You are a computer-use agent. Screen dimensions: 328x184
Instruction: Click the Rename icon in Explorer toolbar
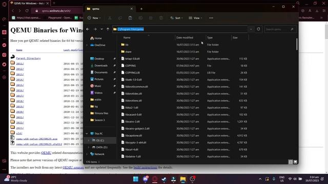click(x=140, y=18)
